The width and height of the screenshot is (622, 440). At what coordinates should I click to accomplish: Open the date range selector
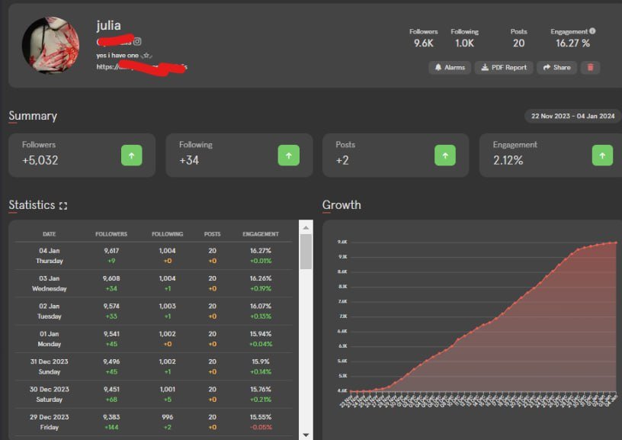[572, 116]
